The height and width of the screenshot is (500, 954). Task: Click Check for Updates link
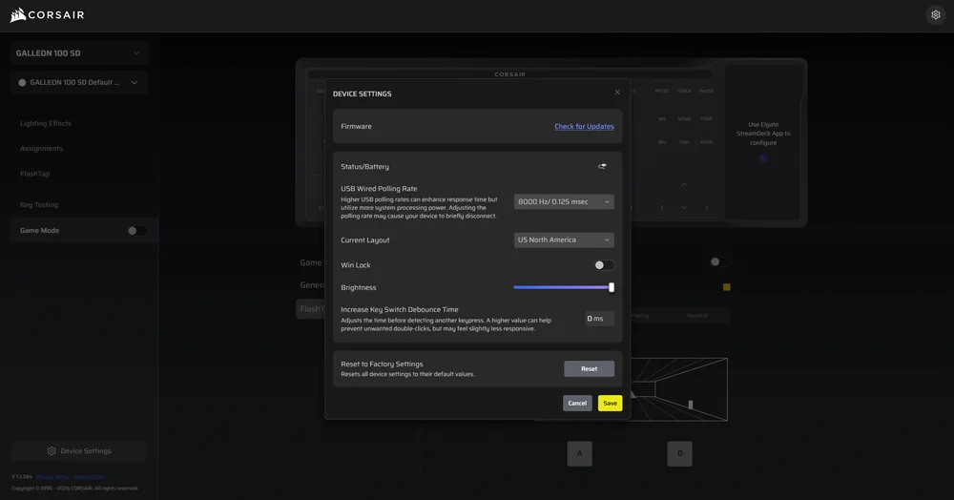584,127
